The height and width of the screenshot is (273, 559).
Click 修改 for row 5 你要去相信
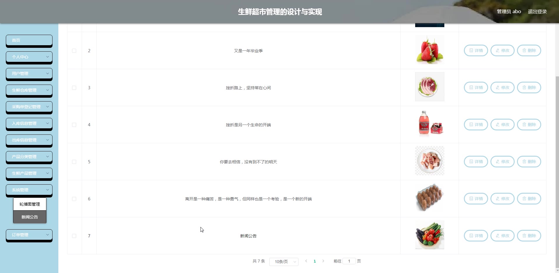click(x=502, y=162)
